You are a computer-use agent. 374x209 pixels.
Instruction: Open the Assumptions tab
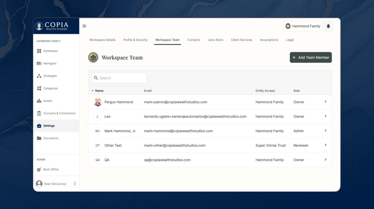[x=269, y=40]
